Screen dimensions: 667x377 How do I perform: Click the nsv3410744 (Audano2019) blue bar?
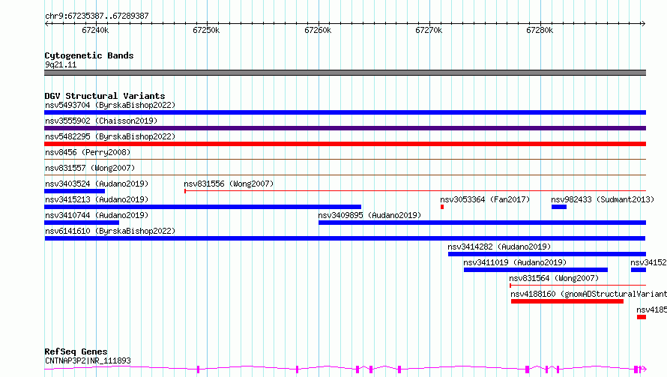(x=82, y=223)
